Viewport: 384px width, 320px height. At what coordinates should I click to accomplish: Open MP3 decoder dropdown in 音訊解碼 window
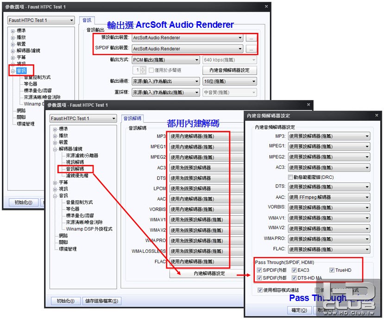pos(207,136)
